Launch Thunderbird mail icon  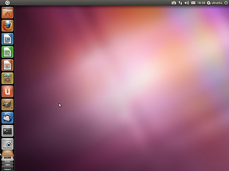point(8,118)
